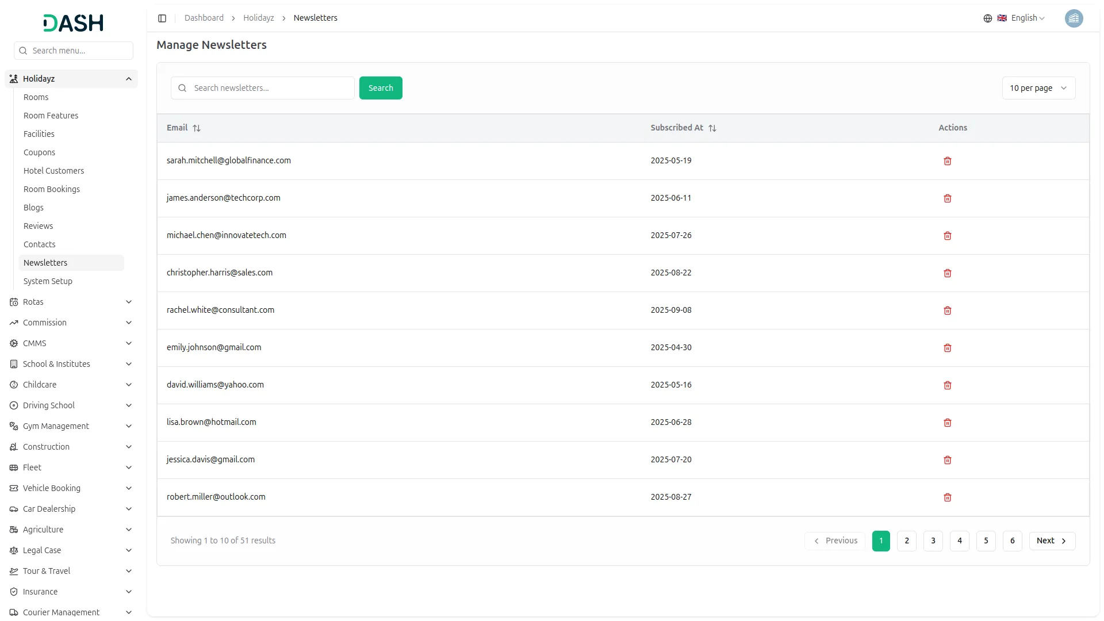Open the user avatar menu
The width and height of the screenshot is (1104, 621).
point(1073,18)
